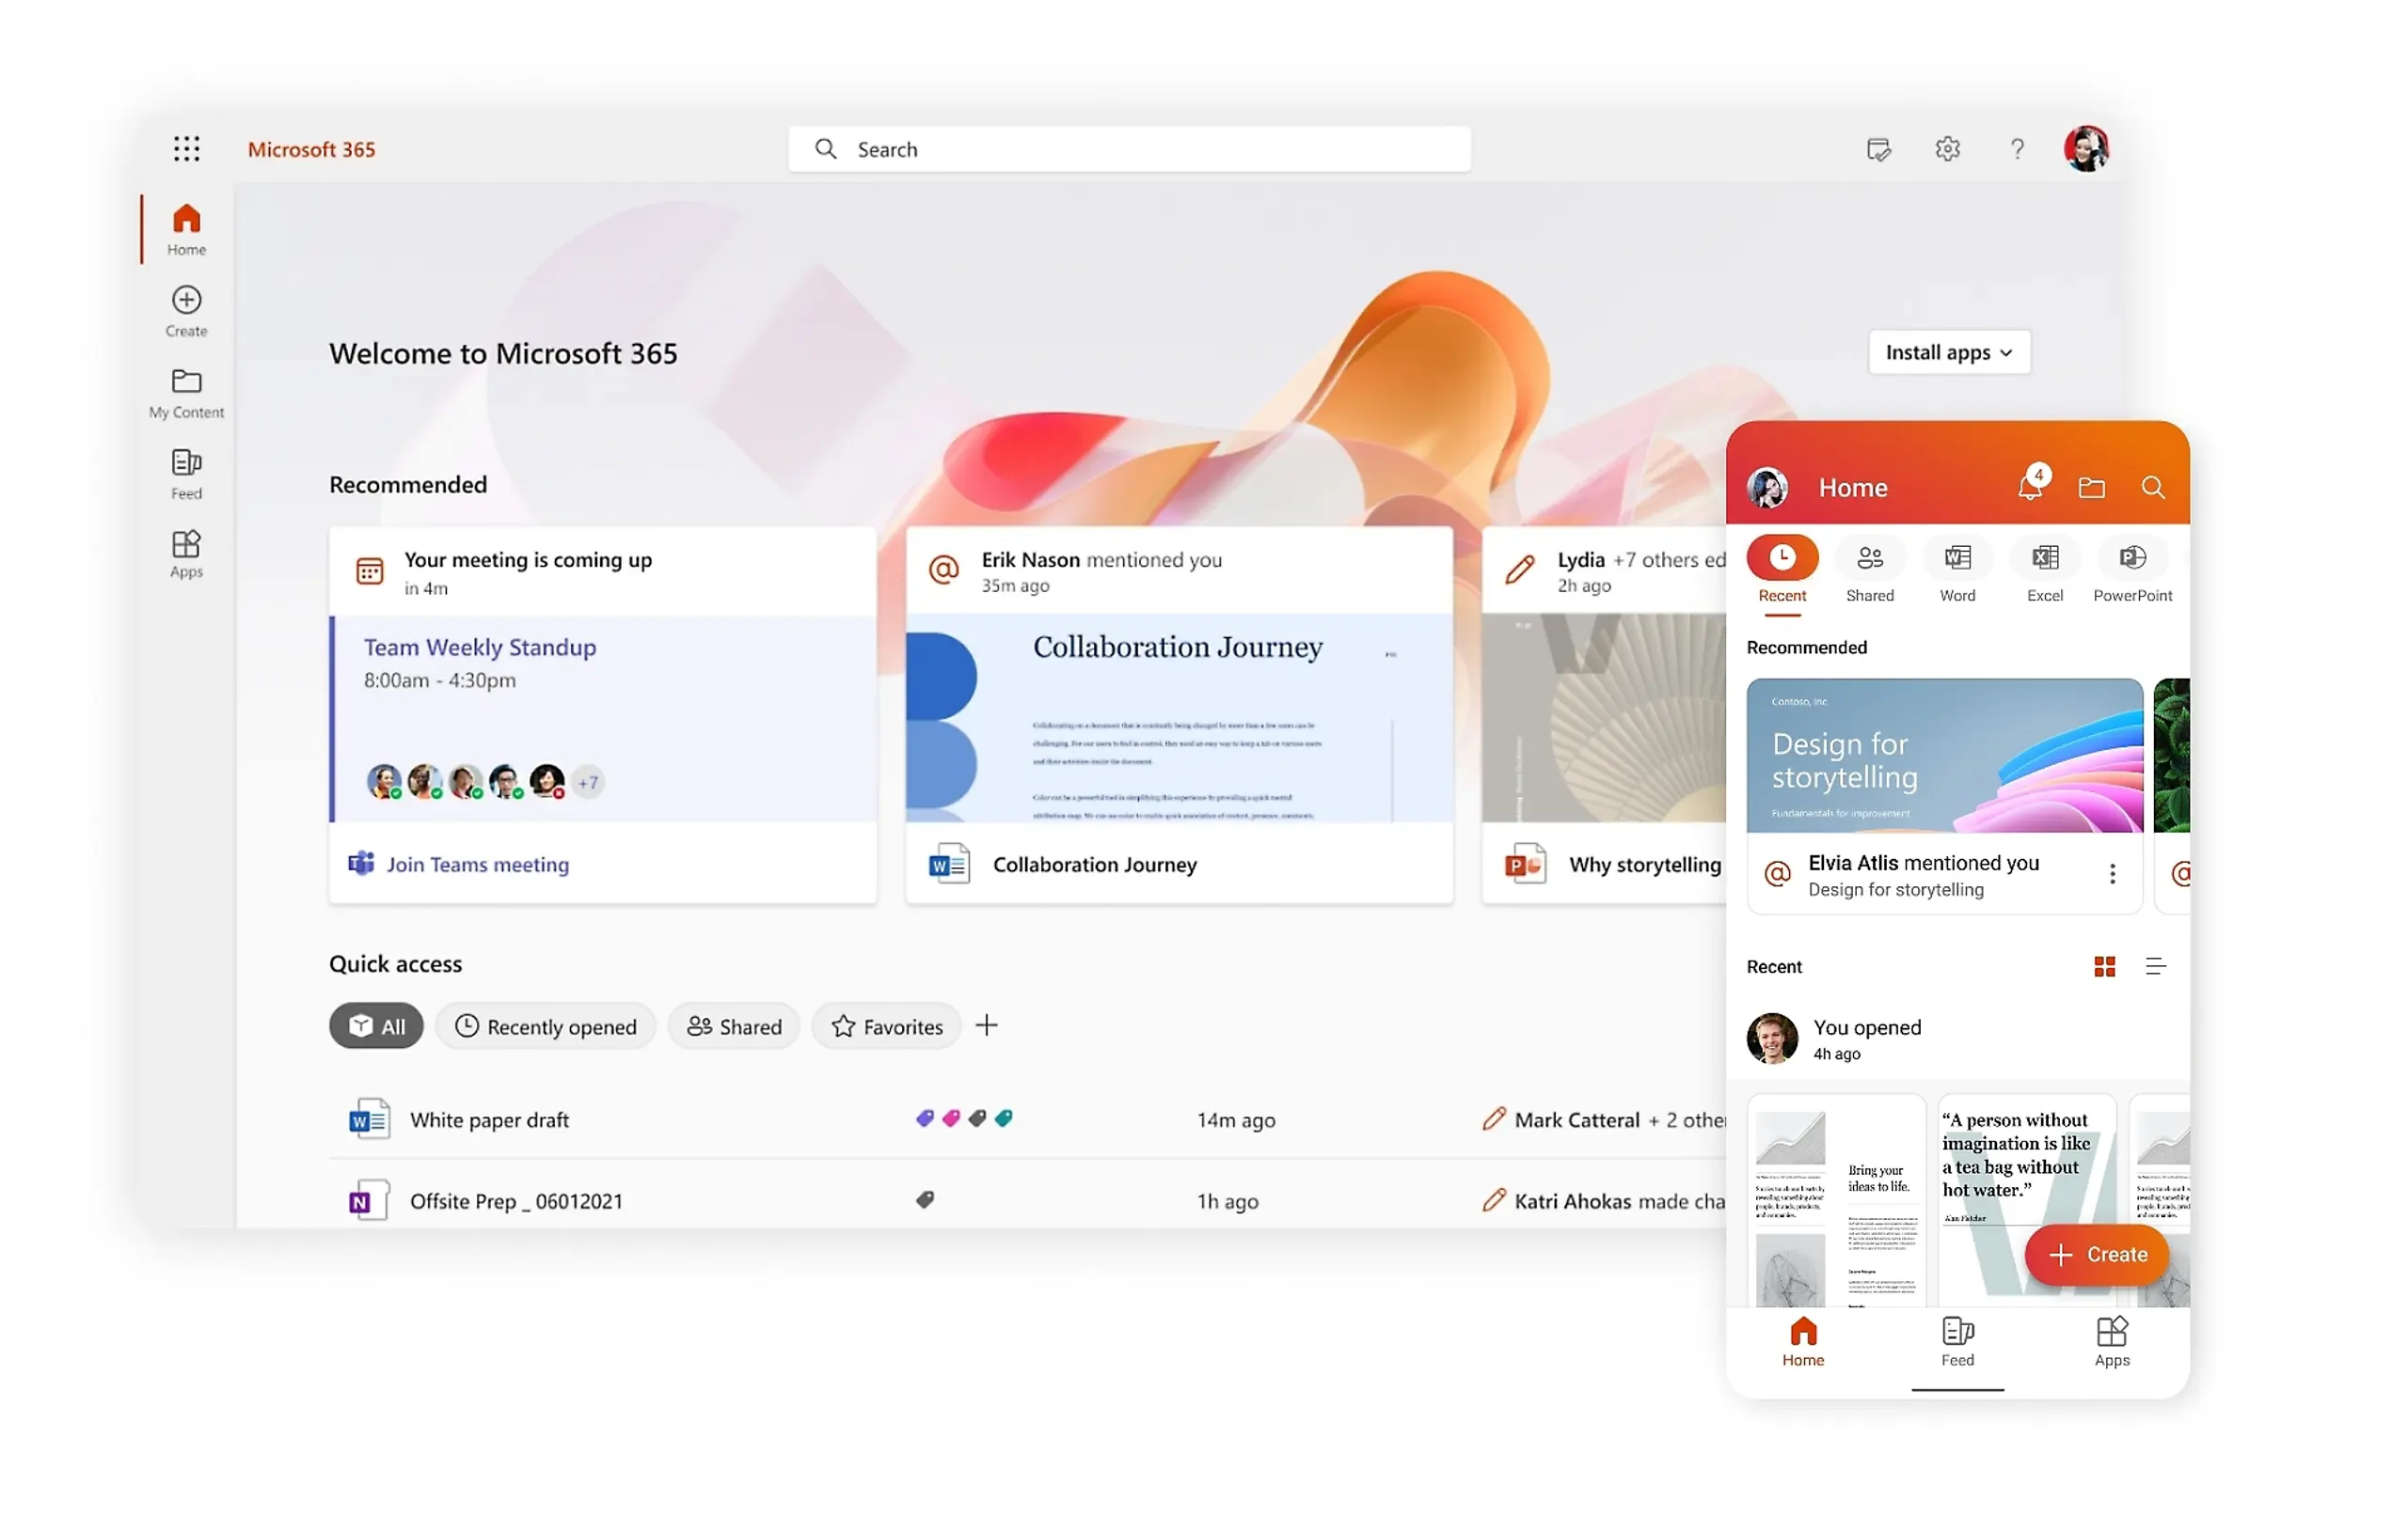
Task: Select the Favorites filter
Action: coord(887,1026)
